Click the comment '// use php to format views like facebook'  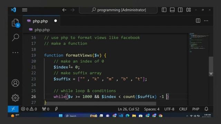[x=92, y=38]
